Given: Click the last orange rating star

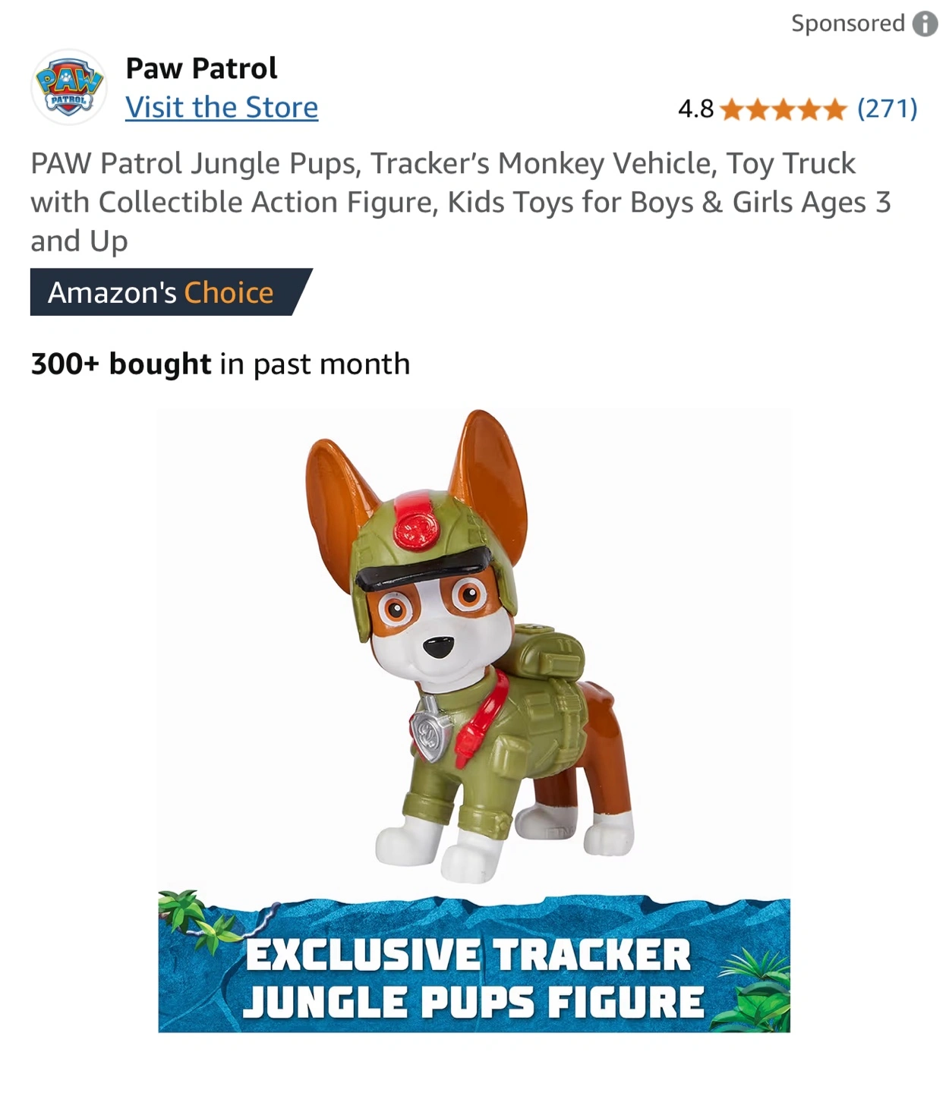Looking at the screenshot, I should click(834, 110).
